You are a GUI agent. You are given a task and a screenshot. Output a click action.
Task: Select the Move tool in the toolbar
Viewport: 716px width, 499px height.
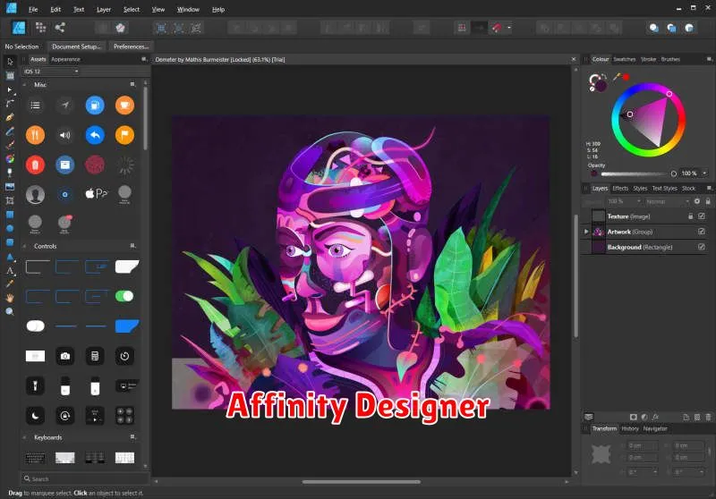(x=10, y=62)
